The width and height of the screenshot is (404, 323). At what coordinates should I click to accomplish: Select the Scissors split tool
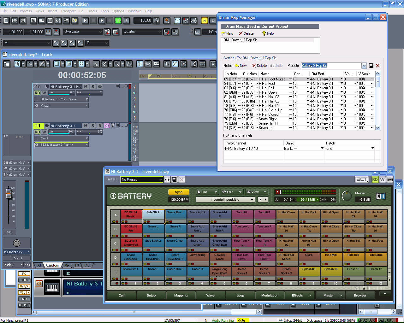[x=96, y=64]
